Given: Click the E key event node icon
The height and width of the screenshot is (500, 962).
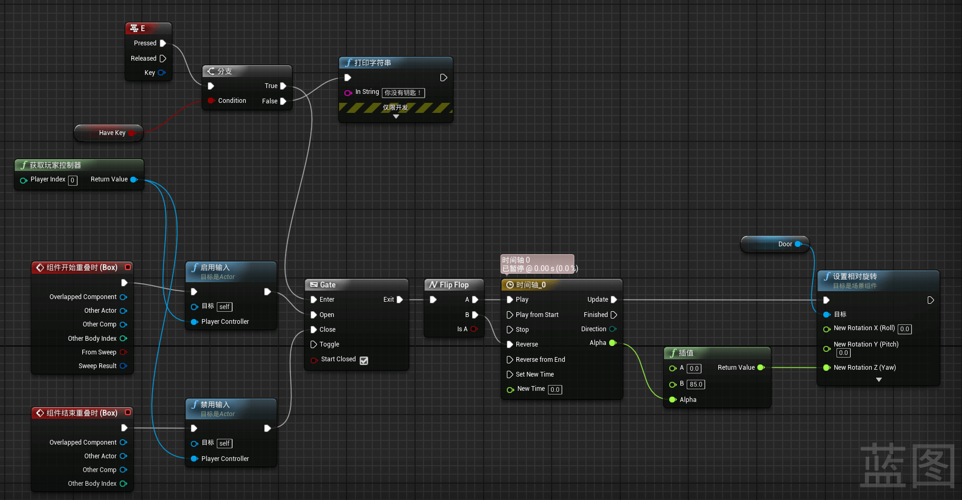Looking at the screenshot, I should (134, 28).
